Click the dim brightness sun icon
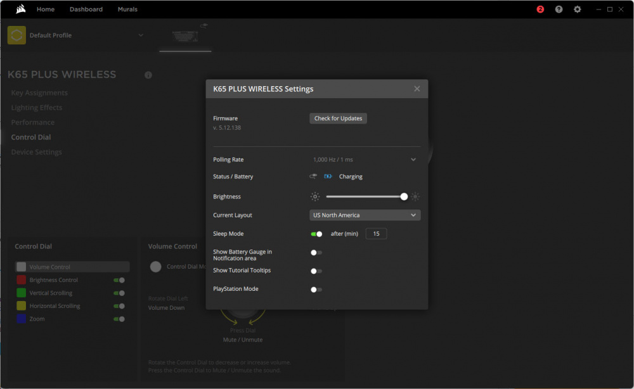Screen dimensions: 634x389 point(315,197)
